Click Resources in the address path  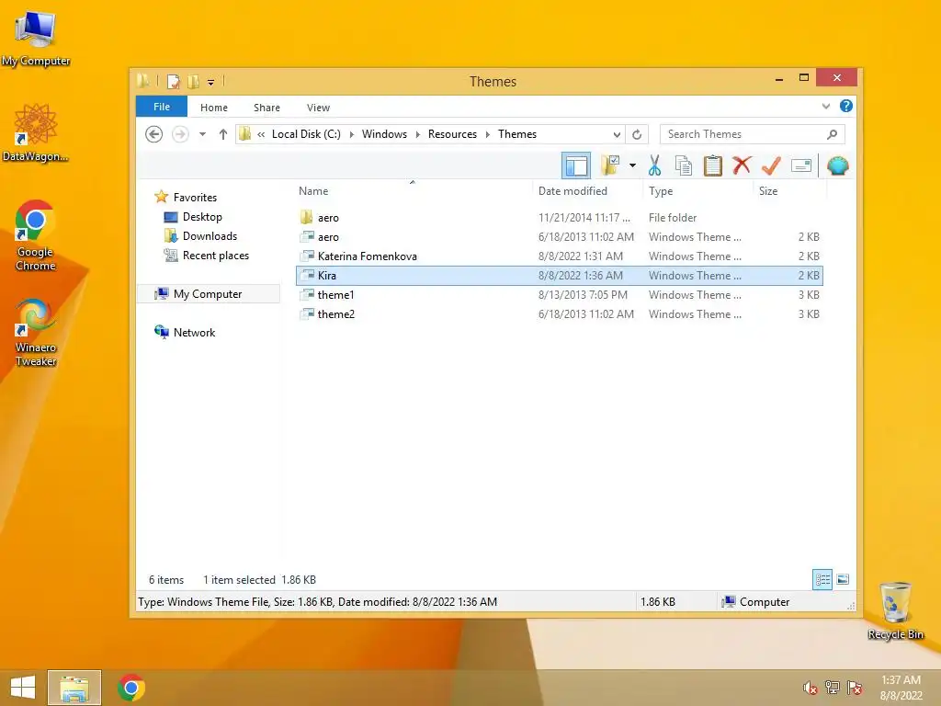coord(452,134)
